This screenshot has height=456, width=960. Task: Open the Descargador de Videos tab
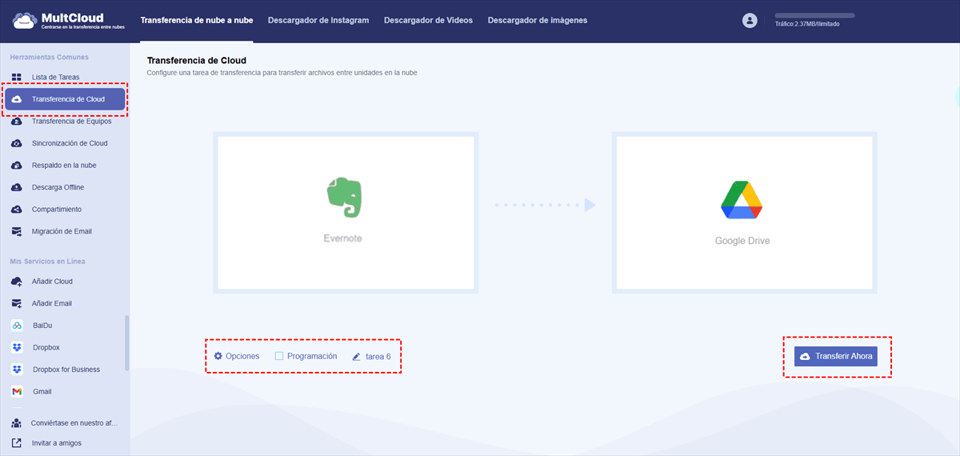428,20
